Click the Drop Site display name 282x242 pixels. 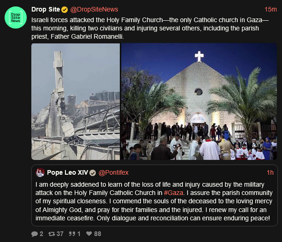pos(46,9)
